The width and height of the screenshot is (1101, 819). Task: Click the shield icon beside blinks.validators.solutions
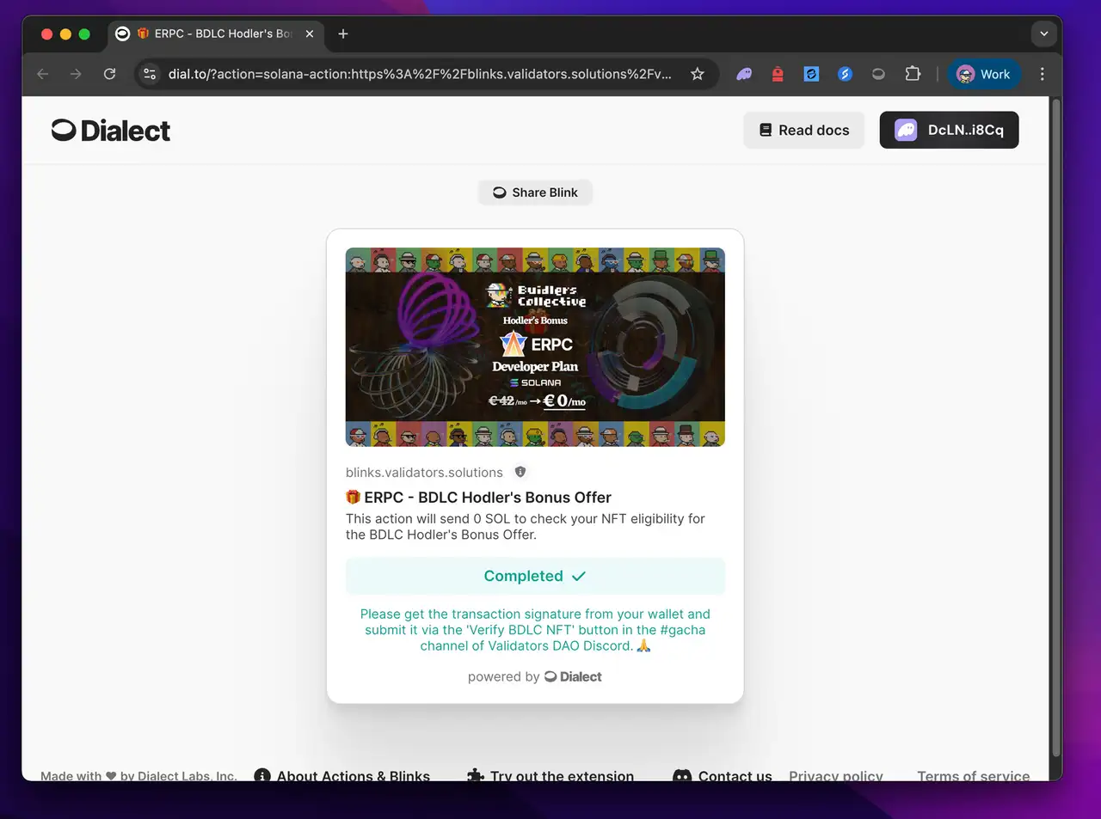(520, 472)
